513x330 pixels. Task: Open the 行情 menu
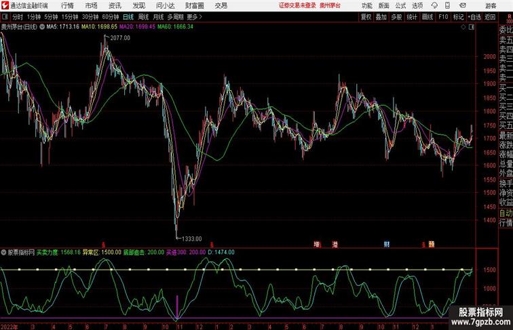(67, 5)
